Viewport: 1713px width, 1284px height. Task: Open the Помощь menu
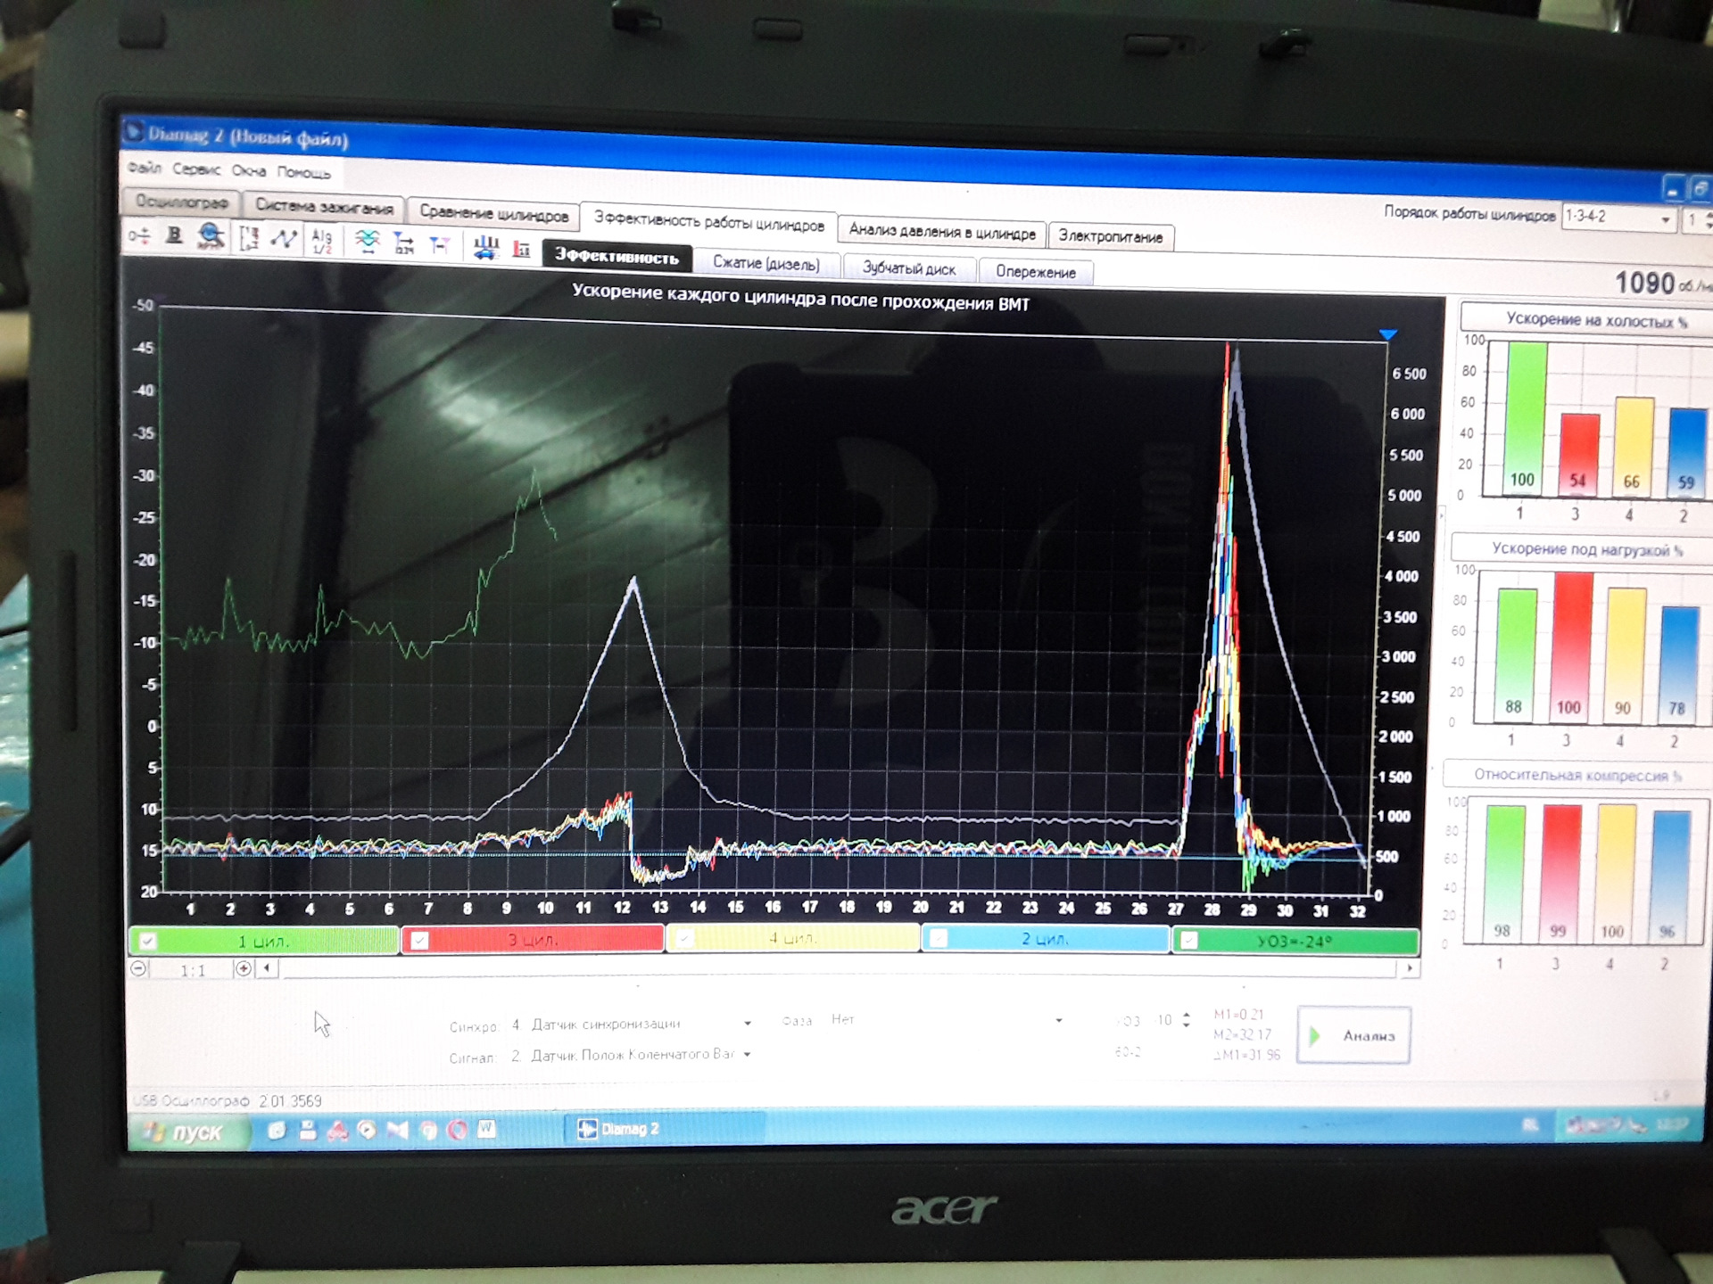pos(303,172)
